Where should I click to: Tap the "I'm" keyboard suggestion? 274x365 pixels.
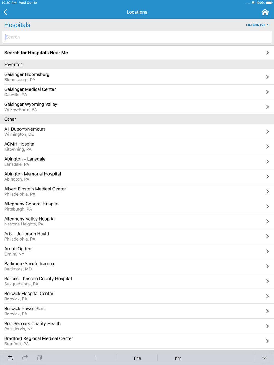pos(178,358)
